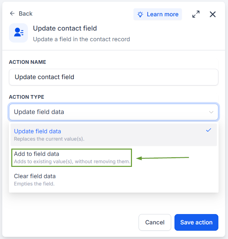Viewport: 228px width, 239px height.
Task: Click the chevron arrow in Action Type dropdown
Action: (x=211, y=112)
